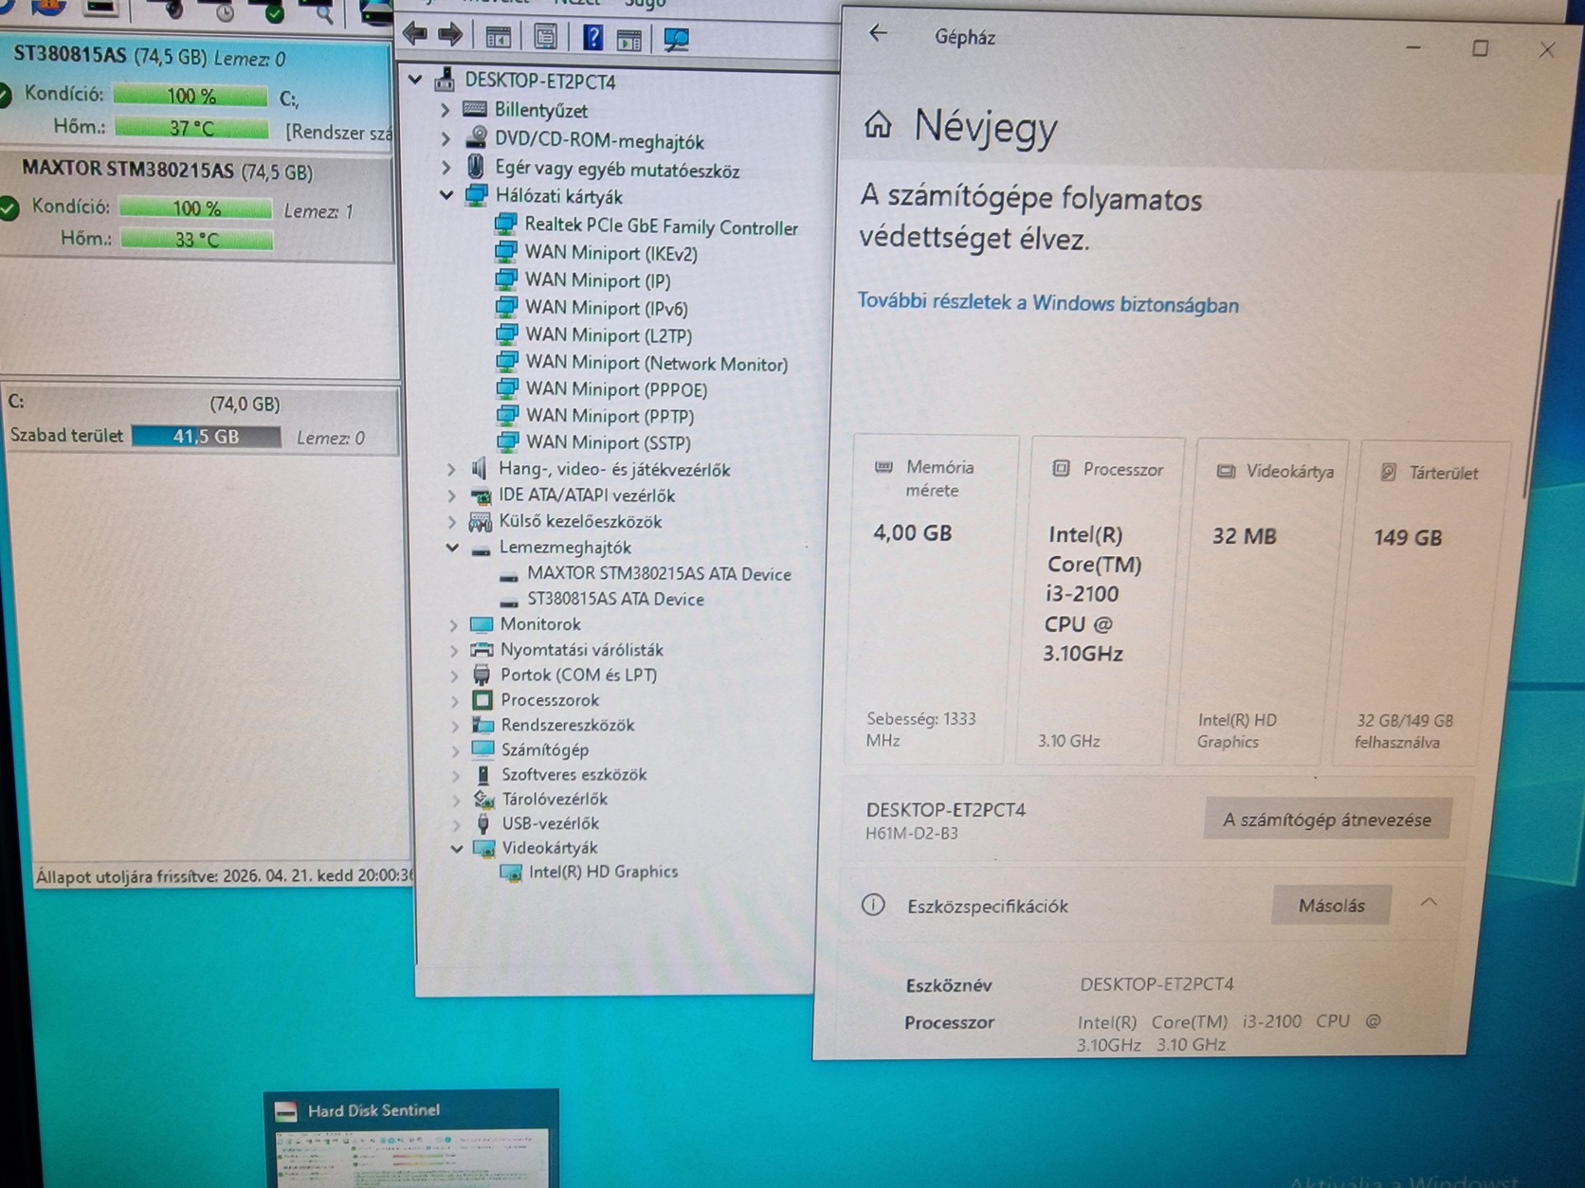Expand the Billentyűzet node

coord(446,110)
